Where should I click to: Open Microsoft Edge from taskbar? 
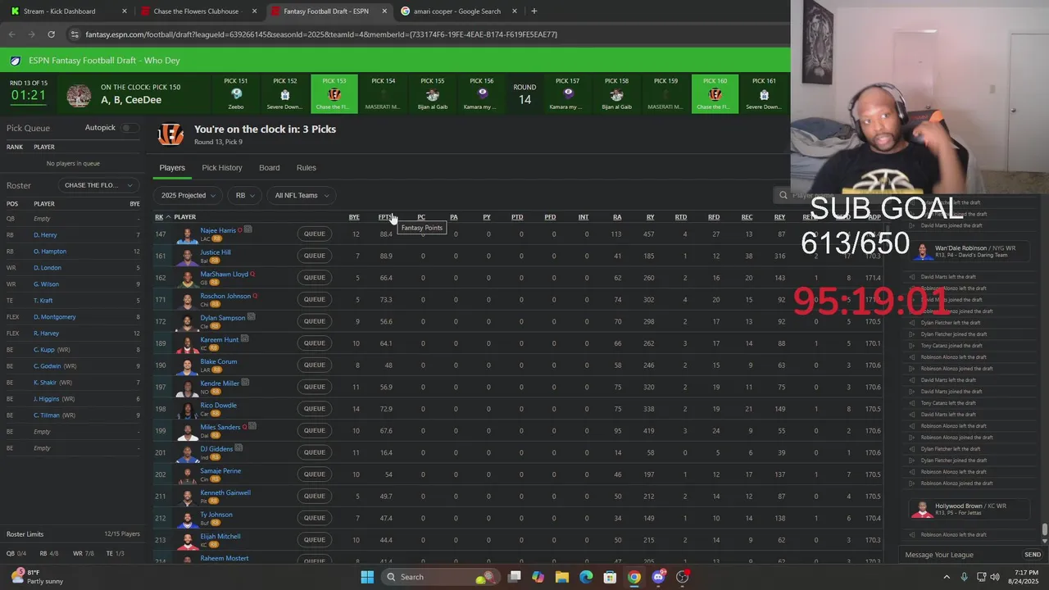click(586, 577)
